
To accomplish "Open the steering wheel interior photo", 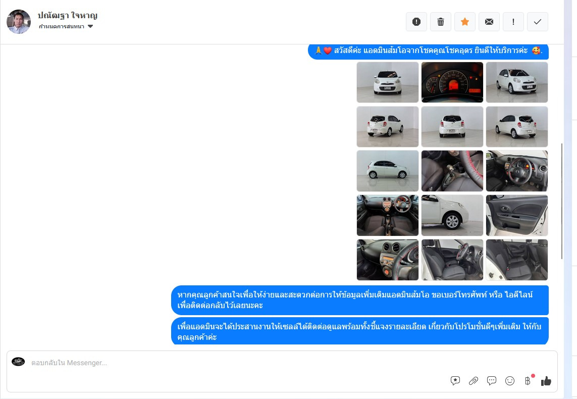I will click(x=517, y=171).
